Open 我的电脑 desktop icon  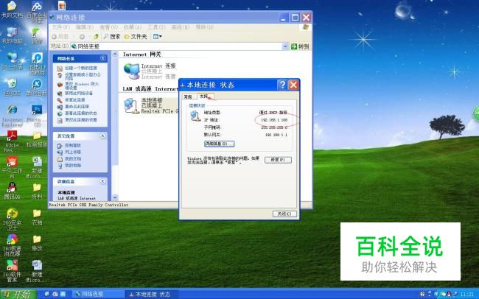pyautogui.click(x=12, y=35)
